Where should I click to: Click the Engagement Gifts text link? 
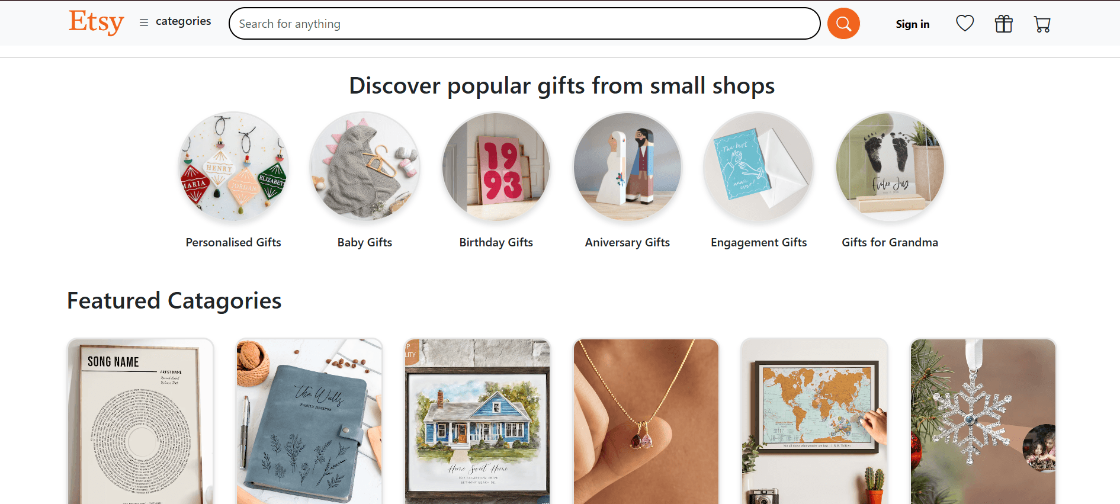[x=759, y=242]
